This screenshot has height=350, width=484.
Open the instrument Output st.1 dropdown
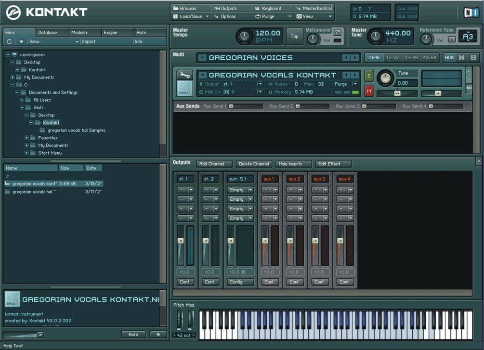(260, 84)
